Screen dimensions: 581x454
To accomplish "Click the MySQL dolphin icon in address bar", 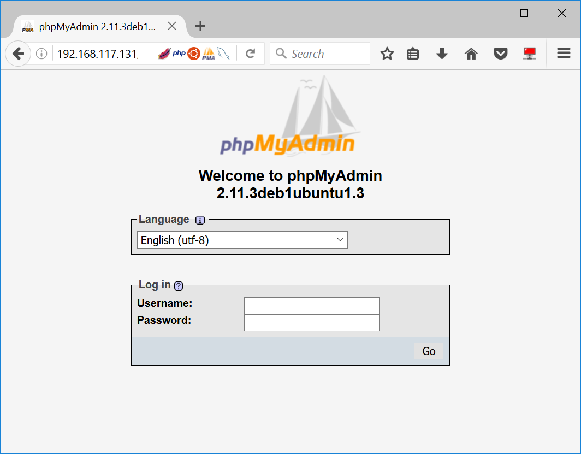I will (223, 54).
